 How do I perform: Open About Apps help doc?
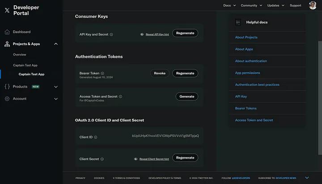(x=244, y=49)
